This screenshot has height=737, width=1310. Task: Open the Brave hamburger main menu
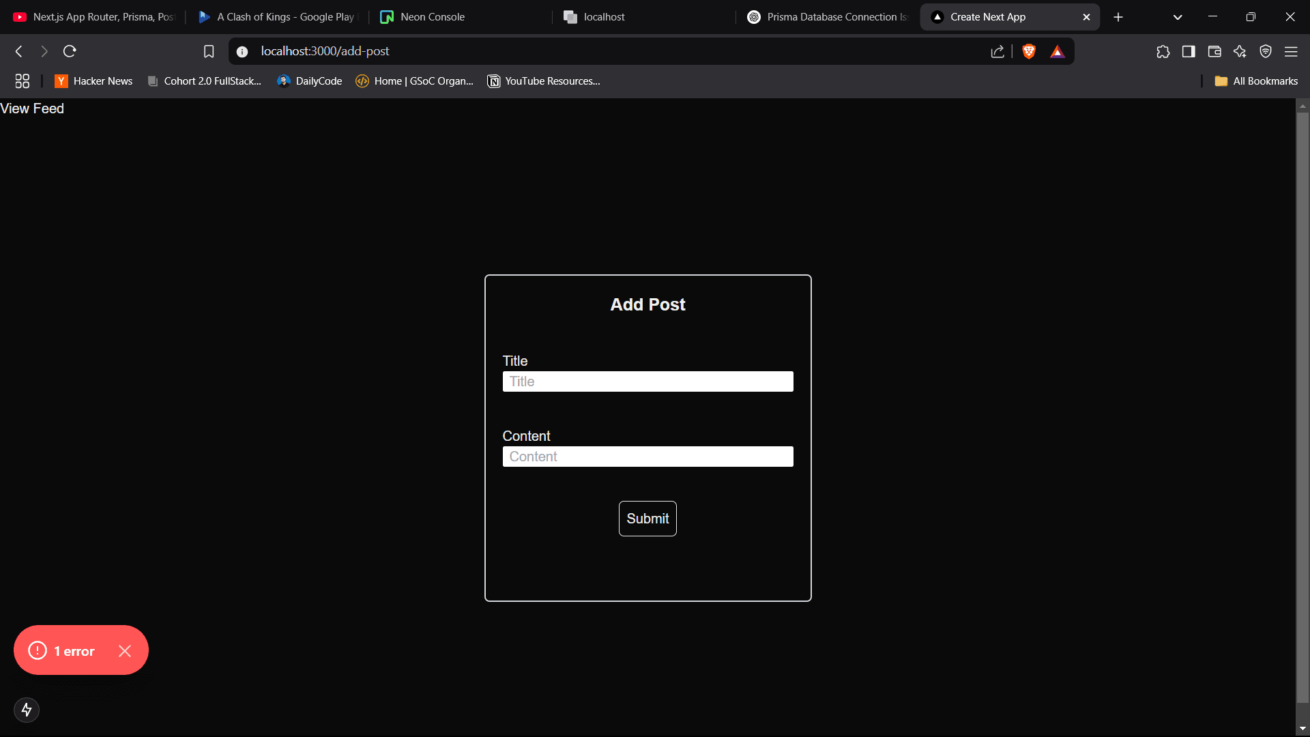[1291, 51]
